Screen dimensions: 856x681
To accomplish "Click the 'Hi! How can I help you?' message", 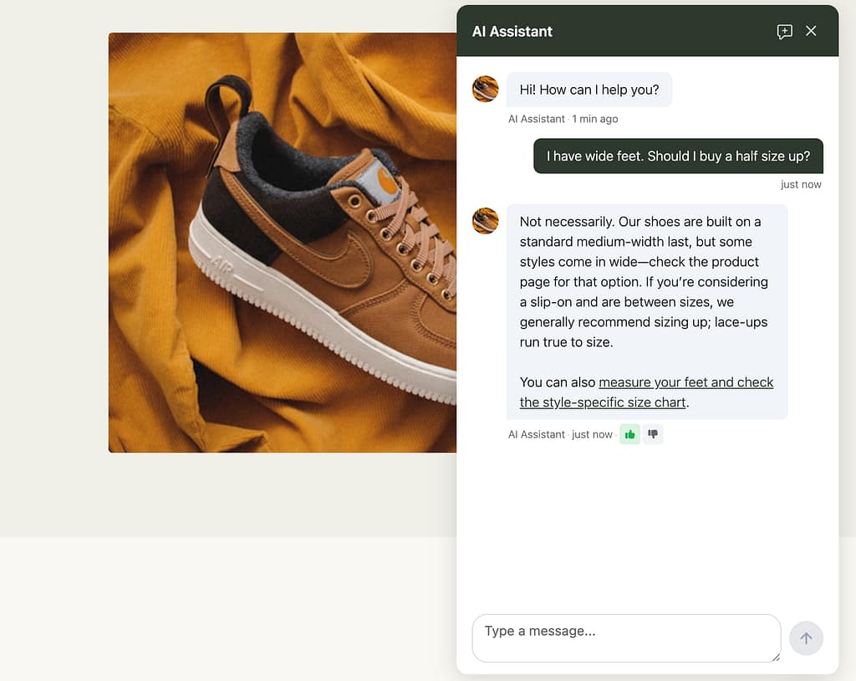I will click(589, 90).
